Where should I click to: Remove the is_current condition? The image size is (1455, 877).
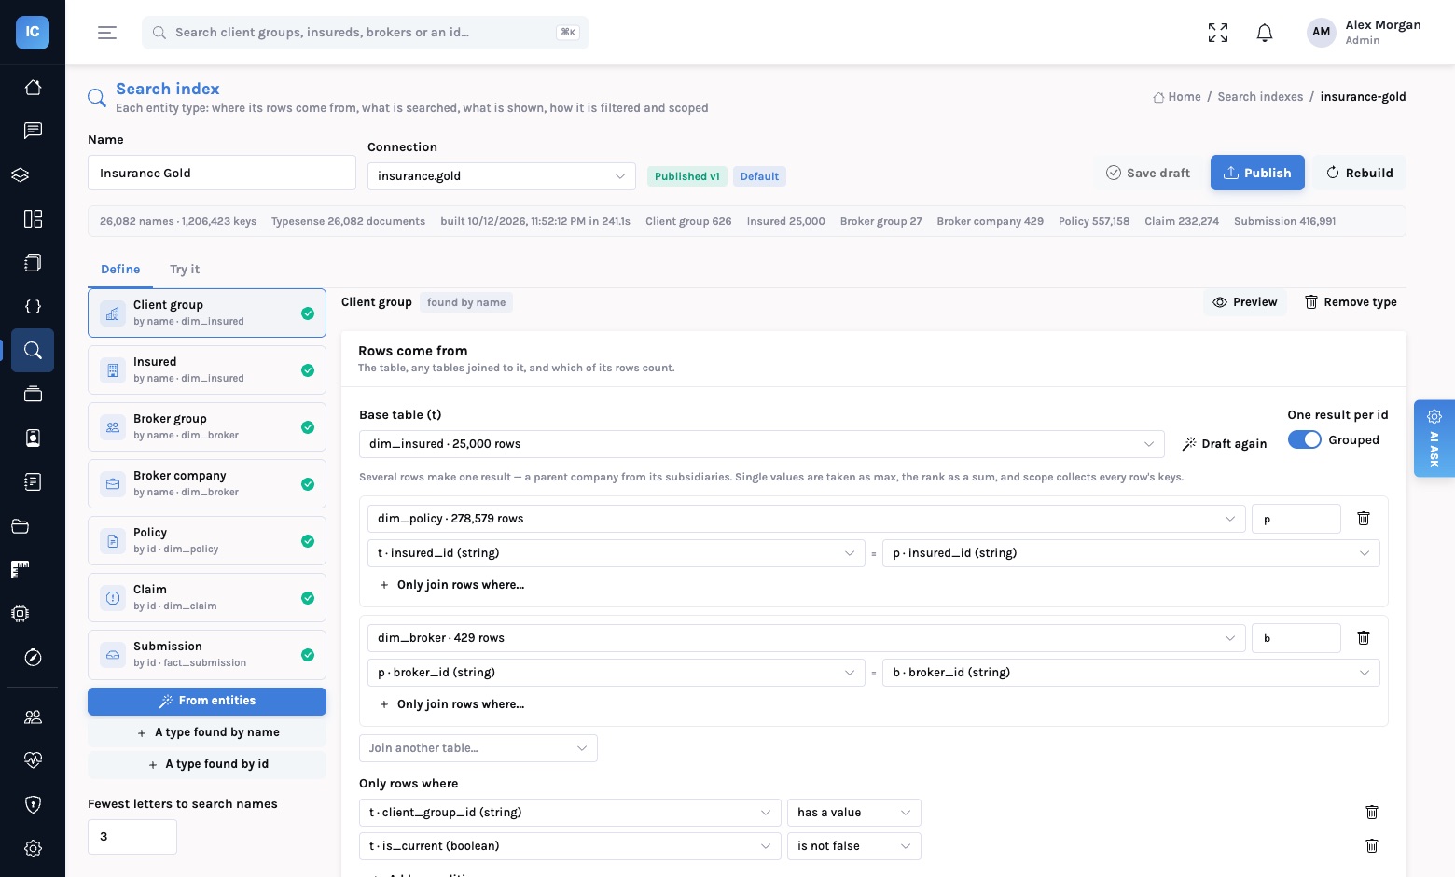point(1372,846)
